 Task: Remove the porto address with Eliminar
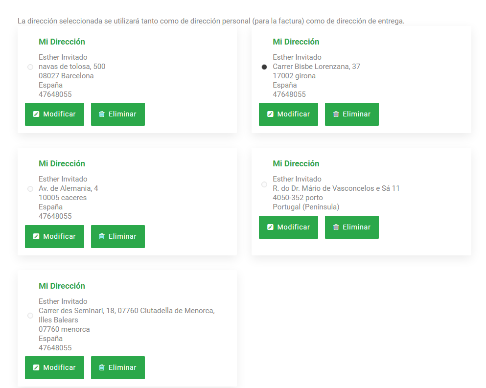click(x=352, y=227)
